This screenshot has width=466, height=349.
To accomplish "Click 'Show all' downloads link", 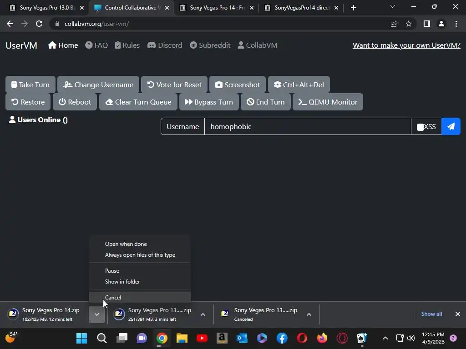I will [431, 314].
